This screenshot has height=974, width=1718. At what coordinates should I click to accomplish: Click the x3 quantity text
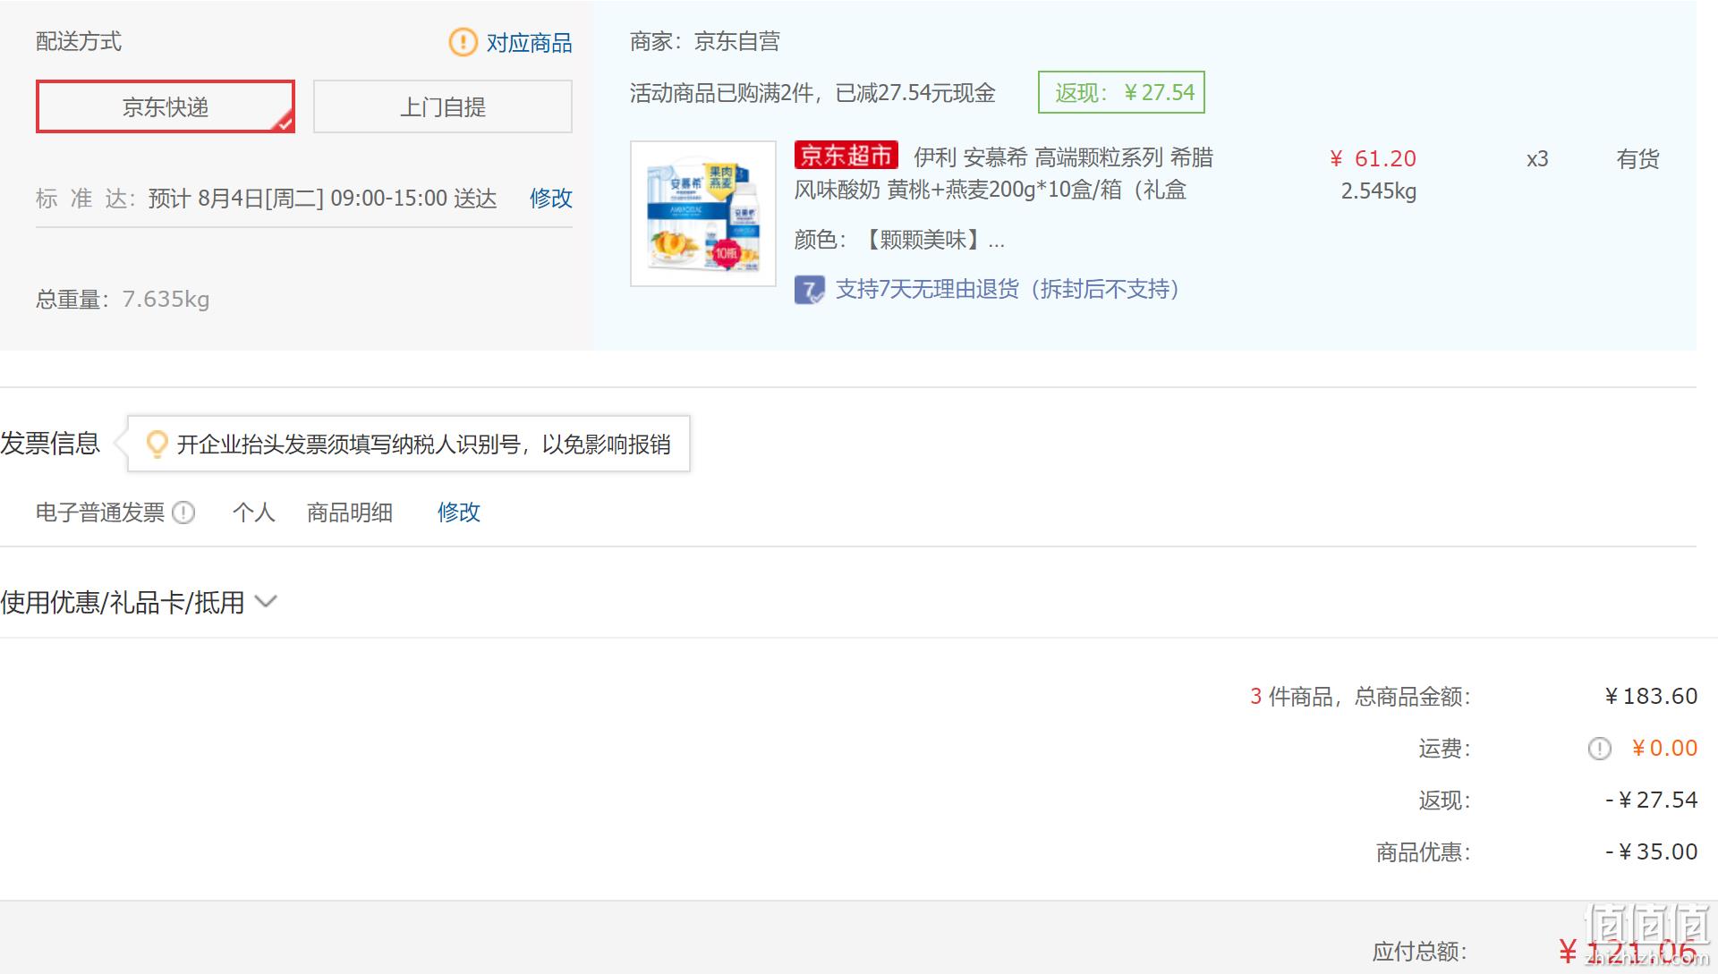click(x=1537, y=159)
